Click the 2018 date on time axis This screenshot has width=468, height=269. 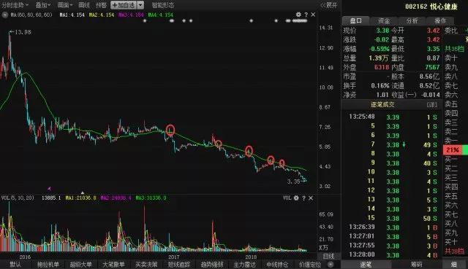click(x=251, y=257)
